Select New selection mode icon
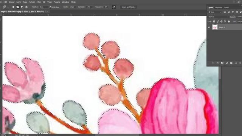 (x=14, y=7)
